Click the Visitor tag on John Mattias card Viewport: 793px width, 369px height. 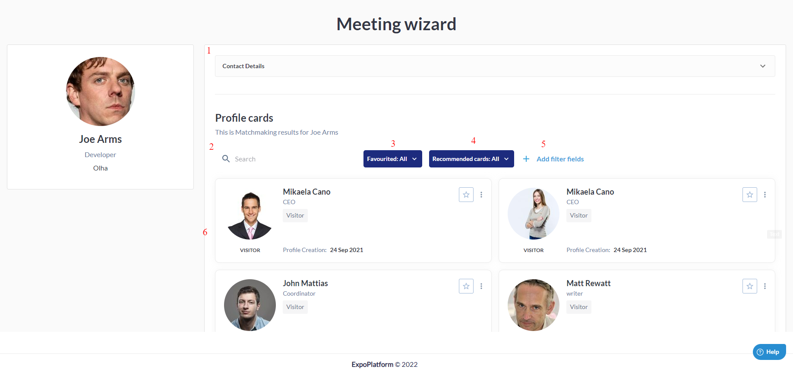tap(295, 307)
